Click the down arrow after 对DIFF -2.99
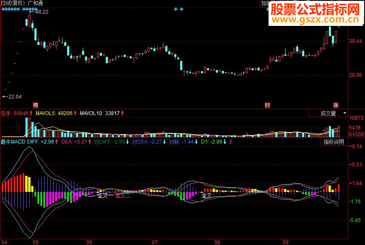The height and width of the screenshot is (245, 365). click(x=127, y=142)
